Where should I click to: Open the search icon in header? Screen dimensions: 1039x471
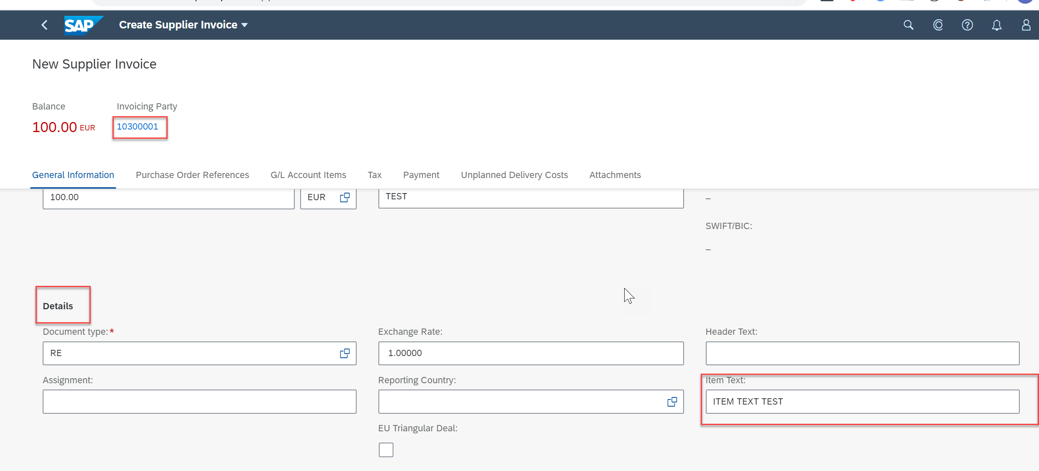point(908,25)
